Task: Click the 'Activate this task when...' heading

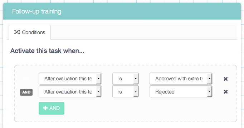Action: point(47,51)
